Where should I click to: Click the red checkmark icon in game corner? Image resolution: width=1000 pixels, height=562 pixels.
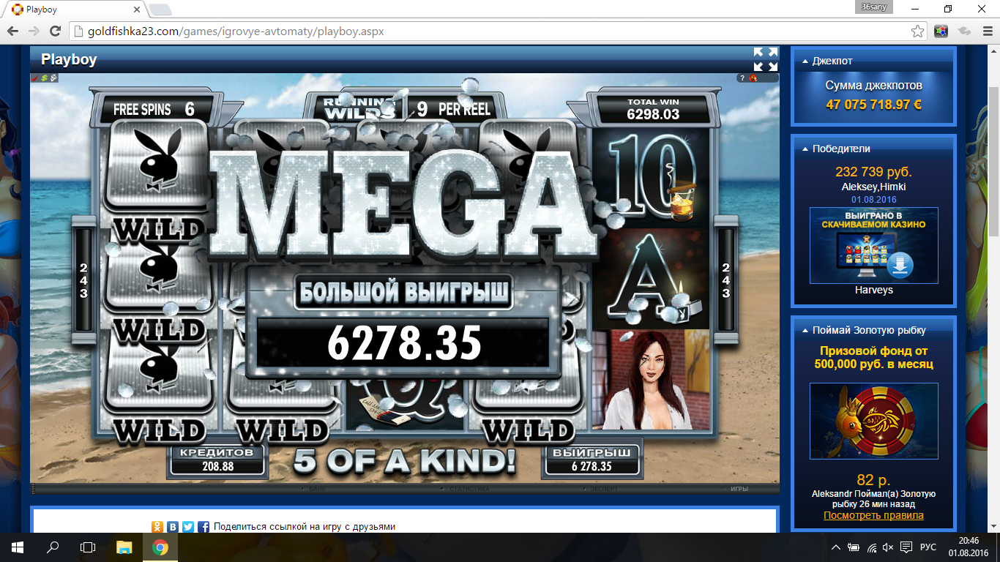pyautogui.click(x=34, y=78)
